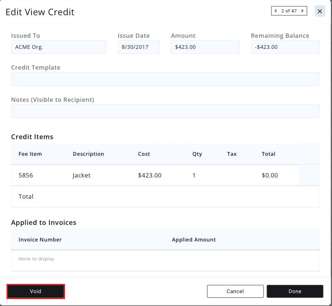The image size is (332, 306).
Task: Go to previous credit record arrow
Action: point(276,11)
